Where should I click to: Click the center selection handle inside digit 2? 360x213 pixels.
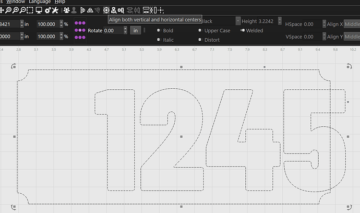click(181, 137)
